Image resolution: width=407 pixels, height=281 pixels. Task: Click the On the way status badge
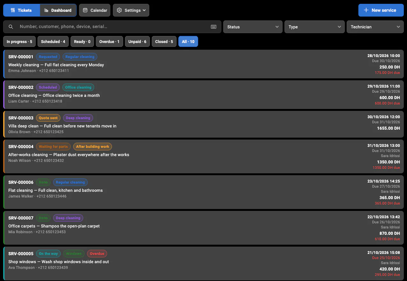[x=48, y=254]
